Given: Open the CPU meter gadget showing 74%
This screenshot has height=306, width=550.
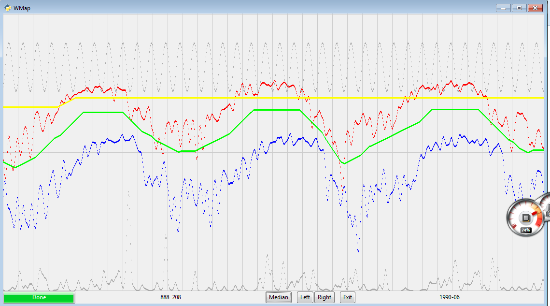Looking at the screenshot, I should click(525, 218).
